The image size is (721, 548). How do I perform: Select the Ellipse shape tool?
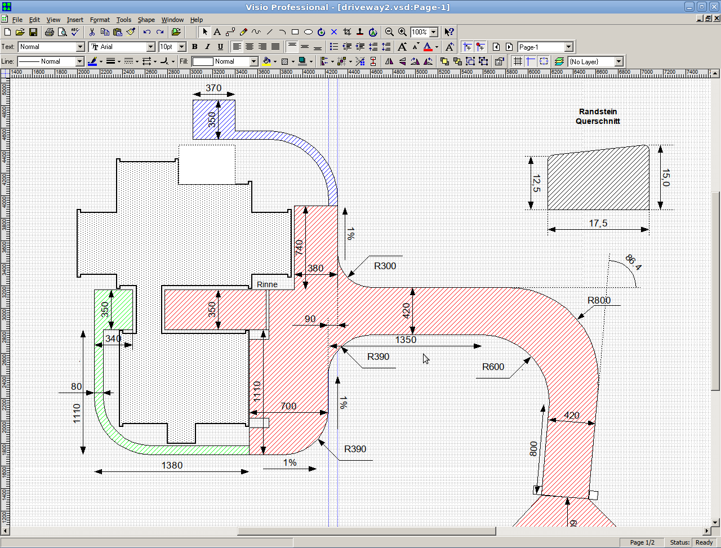pyautogui.click(x=308, y=32)
